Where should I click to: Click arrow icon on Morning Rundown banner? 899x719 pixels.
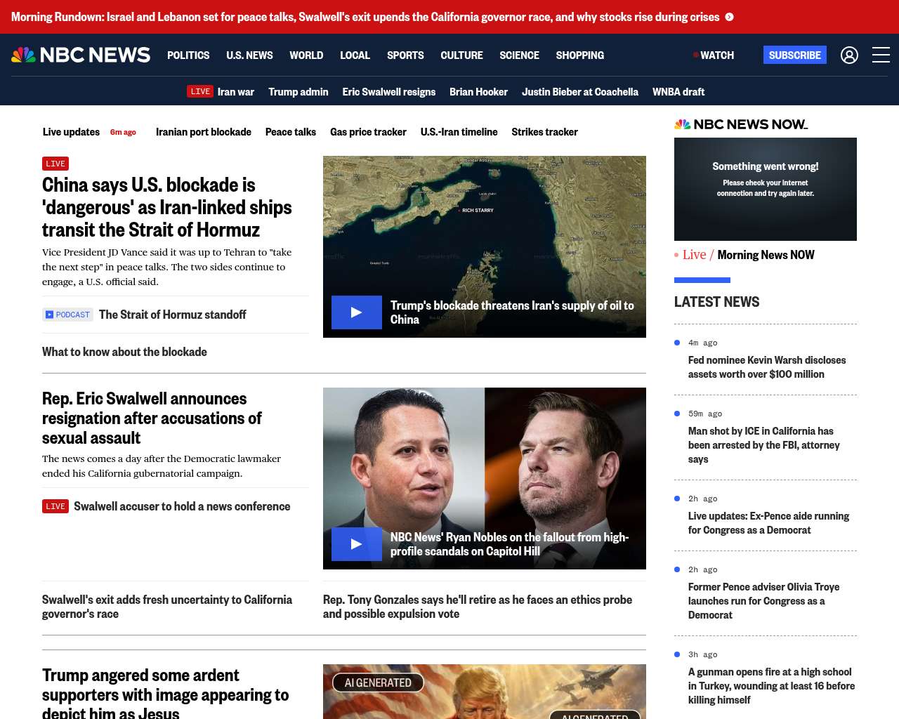click(x=730, y=17)
